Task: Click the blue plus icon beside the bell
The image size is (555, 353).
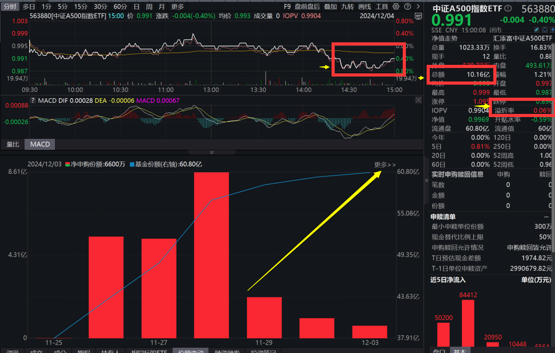Action: (553, 29)
